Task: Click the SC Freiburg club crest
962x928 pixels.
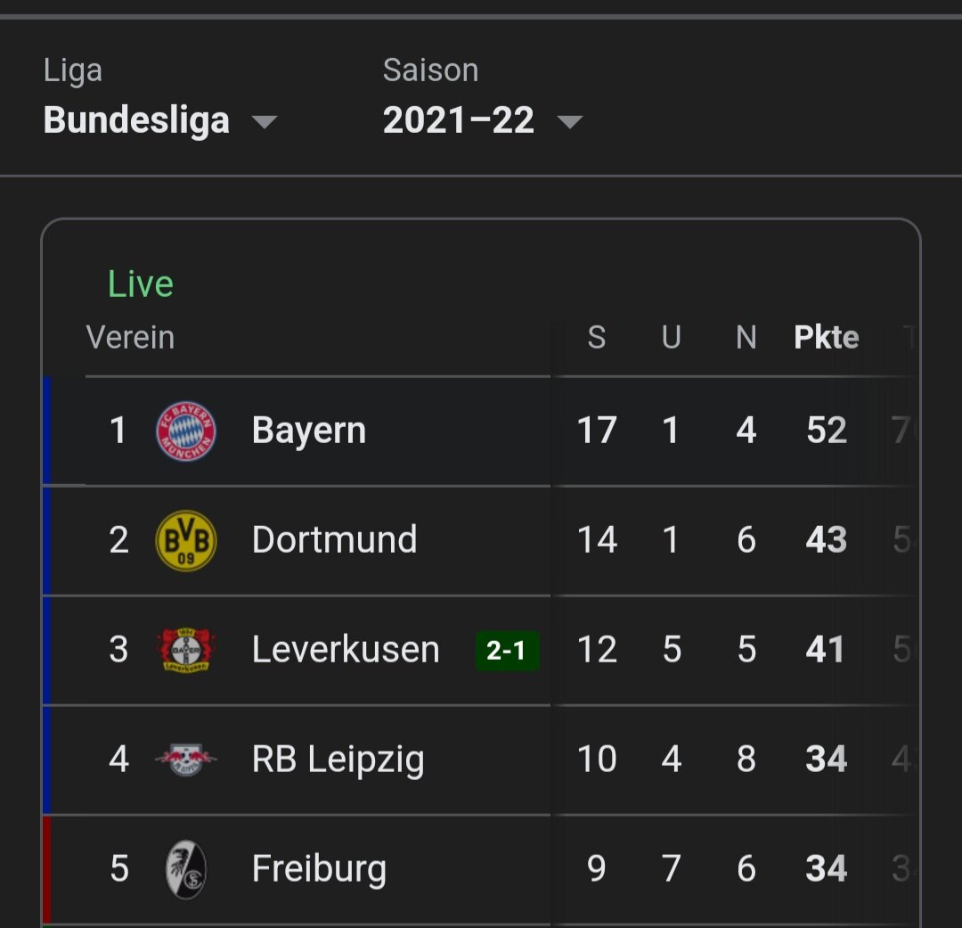Action: tap(186, 869)
